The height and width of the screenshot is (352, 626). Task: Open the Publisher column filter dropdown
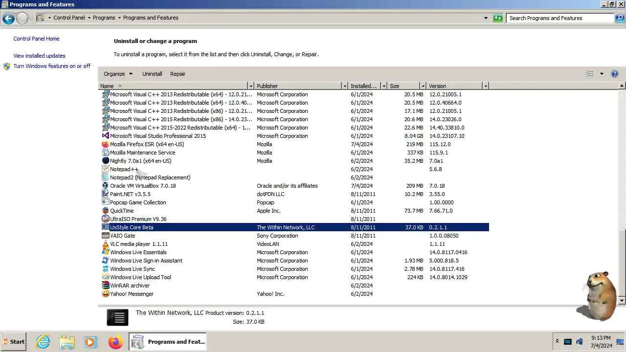[x=345, y=86]
